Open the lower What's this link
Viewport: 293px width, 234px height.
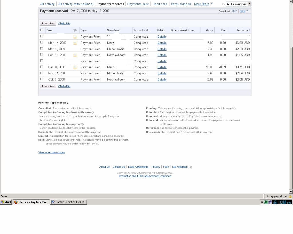(64, 86)
